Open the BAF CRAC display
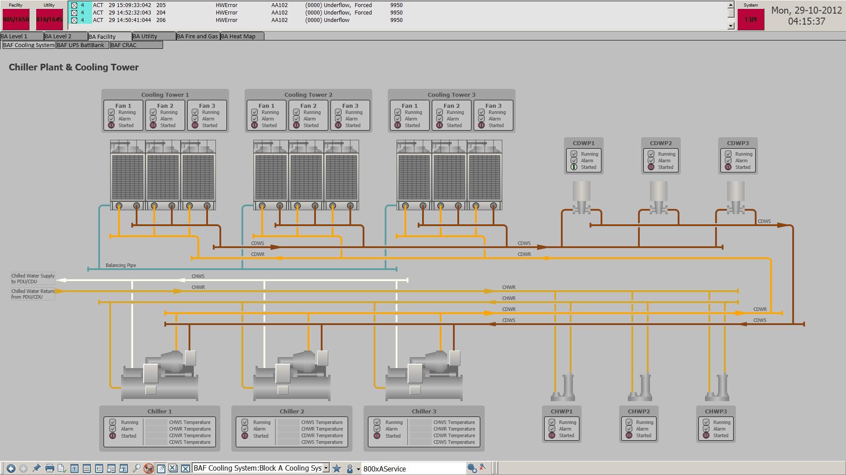Viewport: 846px width, 475px height. click(x=136, y=45)
